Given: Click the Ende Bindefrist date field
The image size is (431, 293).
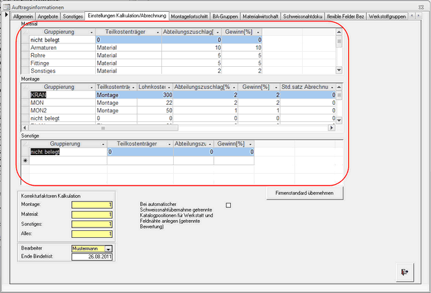Looking at the screenshot, I should click(92, 257).
